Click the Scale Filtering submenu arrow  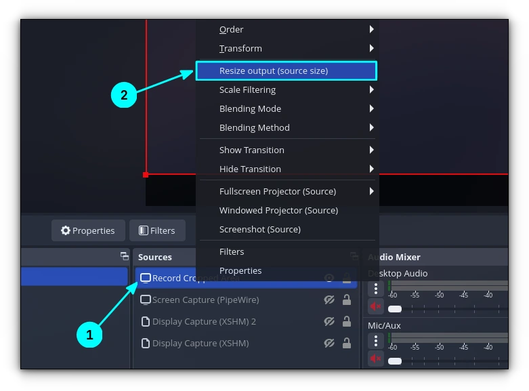pos(371,89)
